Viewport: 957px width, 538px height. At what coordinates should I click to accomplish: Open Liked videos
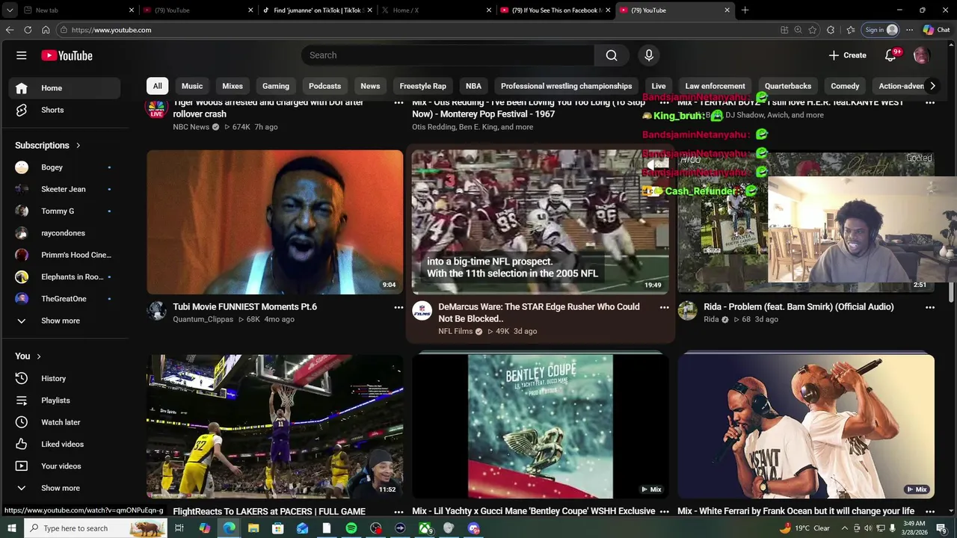coord(64,445)
